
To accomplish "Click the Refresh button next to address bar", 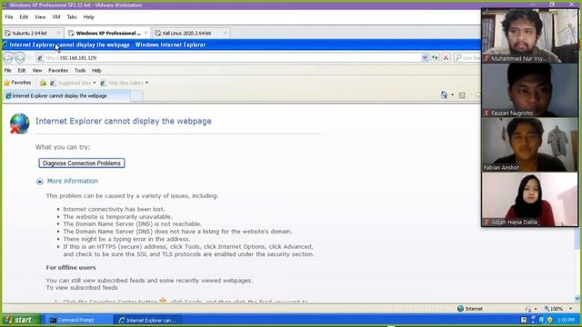I will (435, 58).
